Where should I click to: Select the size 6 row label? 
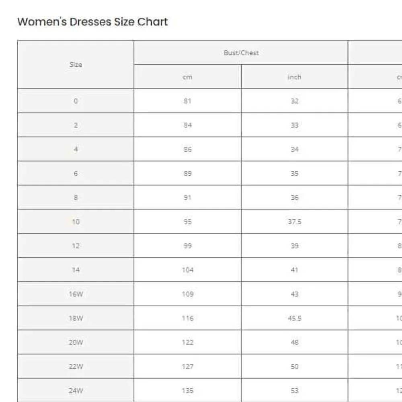[76, 173]
